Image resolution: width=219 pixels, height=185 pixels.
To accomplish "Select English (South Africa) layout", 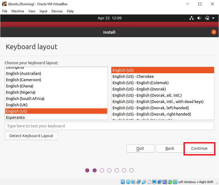I will tap(56, 99).
